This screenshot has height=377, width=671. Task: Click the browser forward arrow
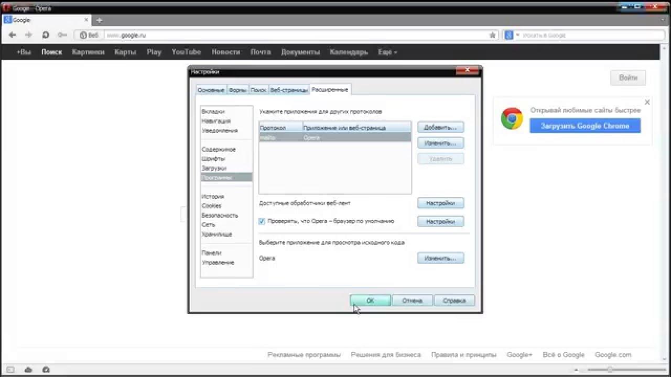pos(29,35)
